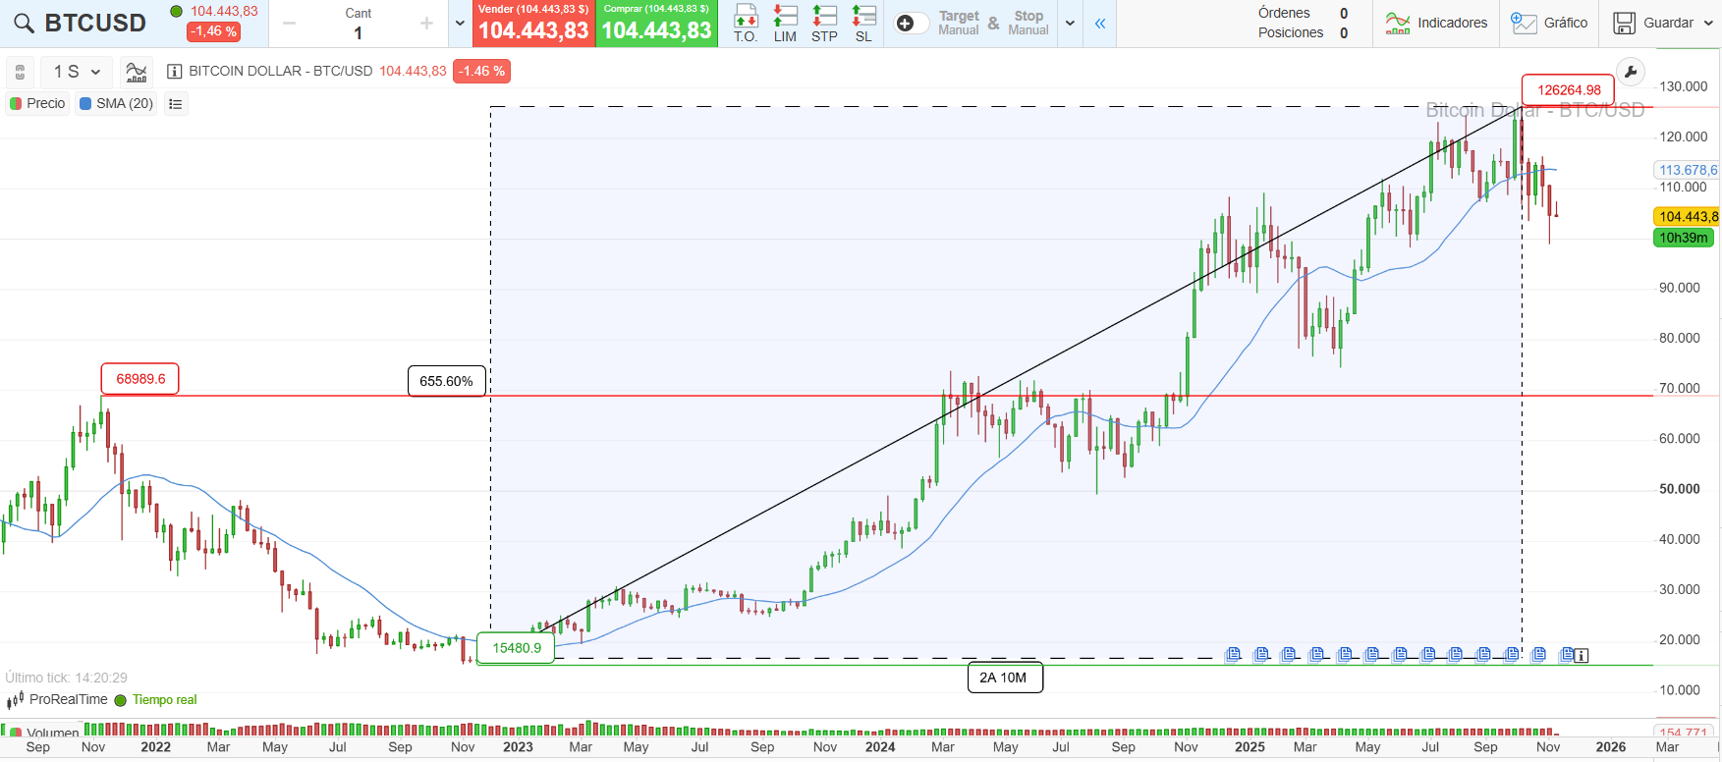Click the BTCUSD symbol search magnifier

(24, 24)
